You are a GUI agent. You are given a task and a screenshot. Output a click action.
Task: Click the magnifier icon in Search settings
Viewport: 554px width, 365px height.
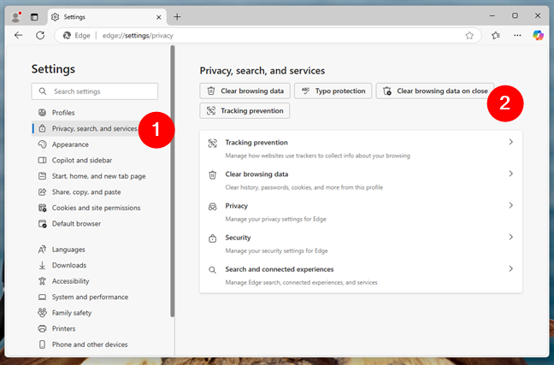(43, 91)
